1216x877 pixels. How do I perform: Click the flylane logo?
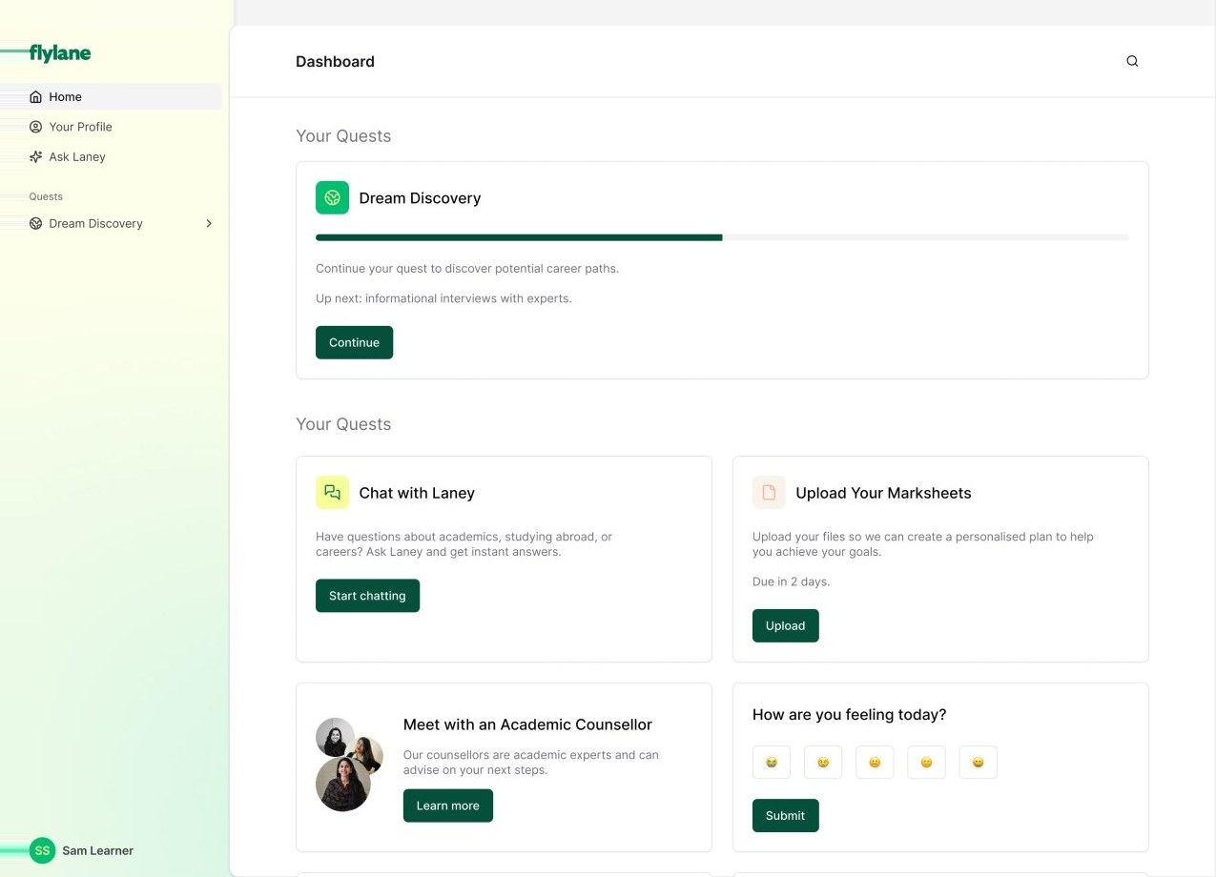coord(60,53)
